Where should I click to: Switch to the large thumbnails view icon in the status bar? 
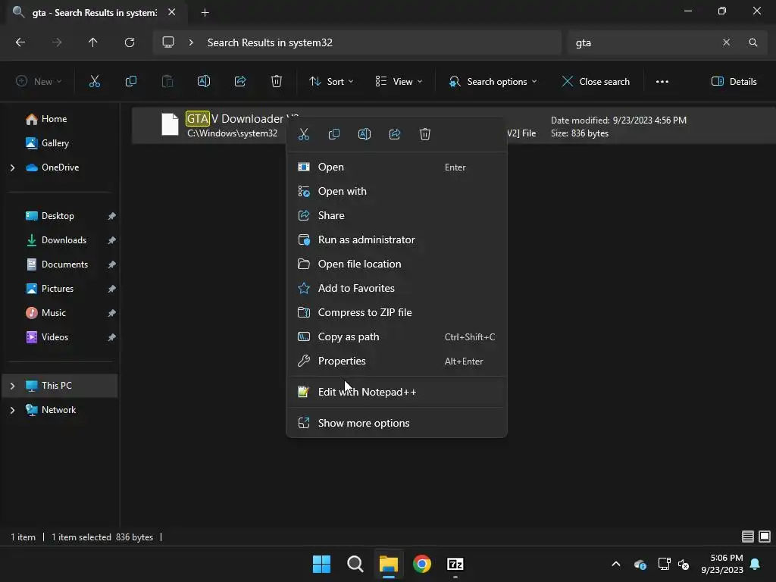coord(765,537)
